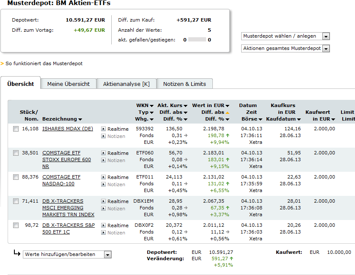Sort by Börse arrow

(260, 119)
